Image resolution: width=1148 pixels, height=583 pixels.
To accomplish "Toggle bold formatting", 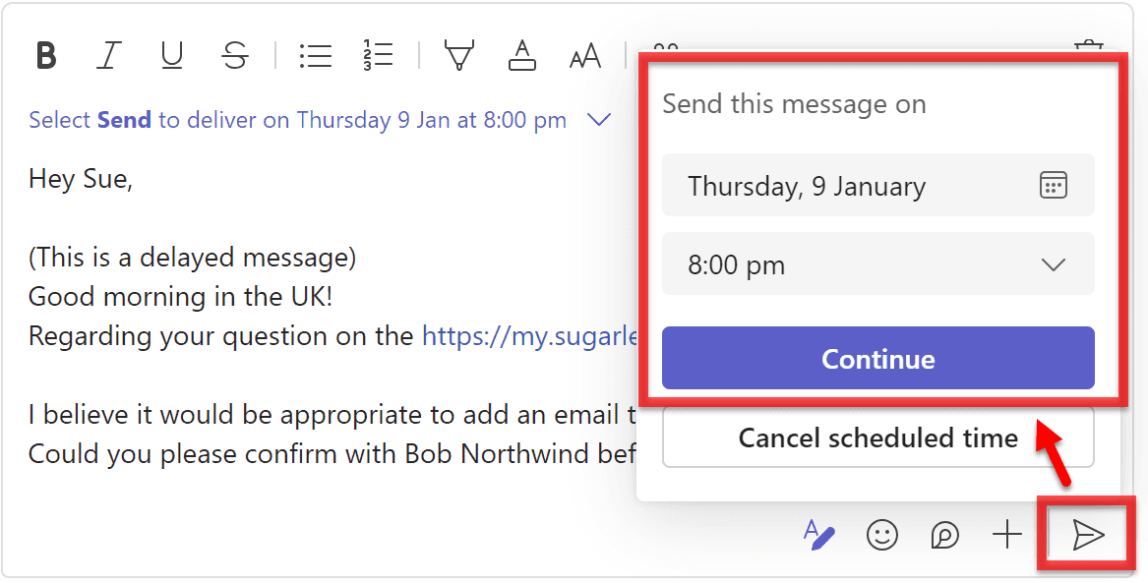I will [x=45, y=56].
